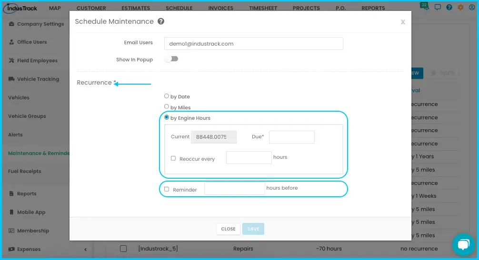479x260 pixels.
Task: Click the help question mark in header
Action: click(449, 7)
